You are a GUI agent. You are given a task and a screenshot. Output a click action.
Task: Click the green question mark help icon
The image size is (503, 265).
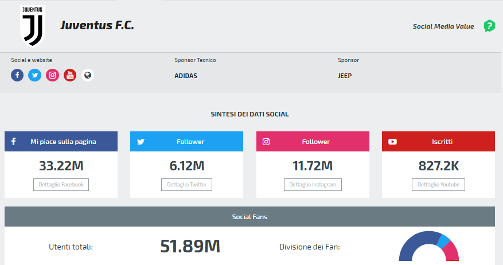click(489, 26)
